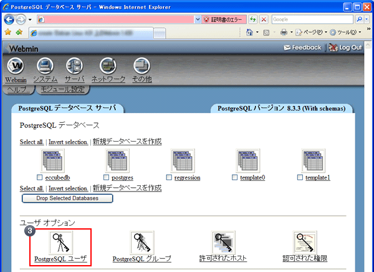
Task: Open the address bar dropdown arrow
Action: (x=198, y=19)
